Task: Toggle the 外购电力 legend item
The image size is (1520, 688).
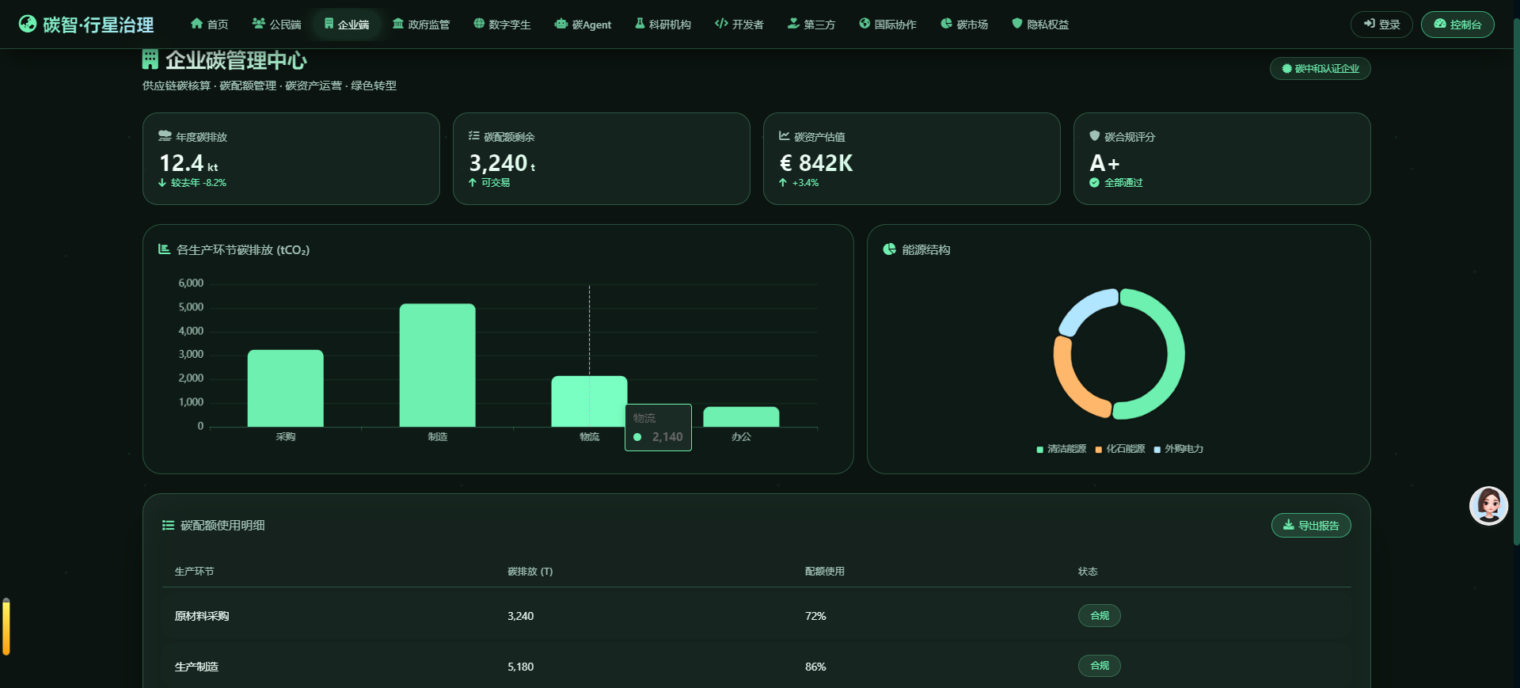Action: (x=1179, y=449)
